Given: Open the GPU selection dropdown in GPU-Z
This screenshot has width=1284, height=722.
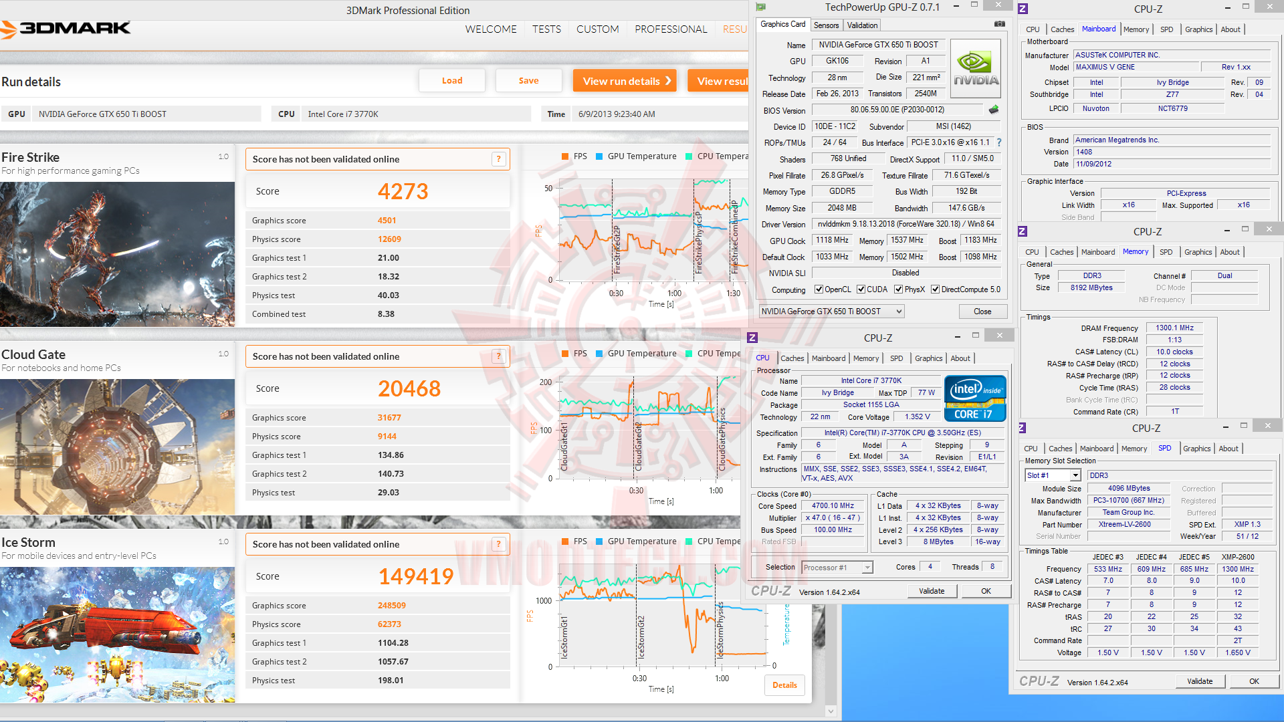Looking at the screenshot, I should click(899, 312).
